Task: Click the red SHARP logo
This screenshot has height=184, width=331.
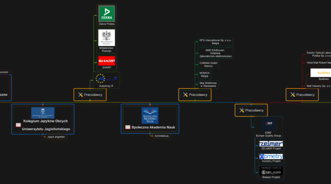Action: tap(107, 61)
